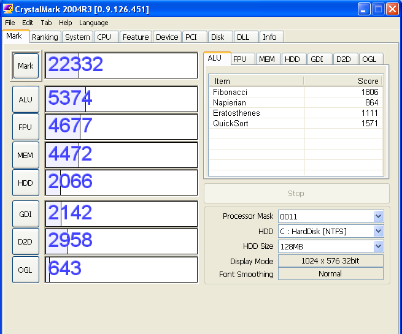This screenshot has height=334, width=402.
Task: Click the Font Smoothing Normal button
Action: click(331, 273)
